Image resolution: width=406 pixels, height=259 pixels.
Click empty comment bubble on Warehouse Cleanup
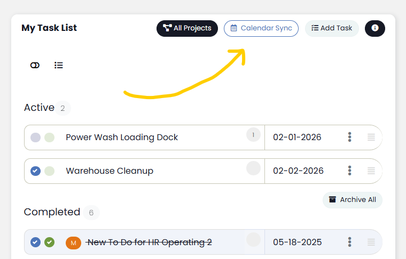[x=253, y=169]
